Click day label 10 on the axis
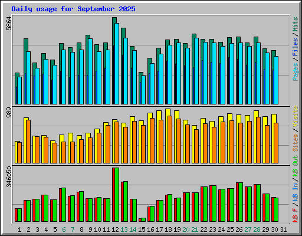Screen dimensions: 302x236 [97, 230]
